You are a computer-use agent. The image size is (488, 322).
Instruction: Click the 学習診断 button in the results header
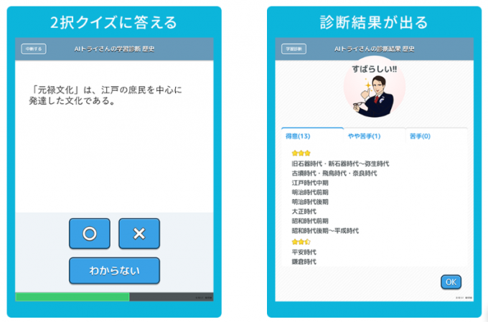click(x=293, y=49)
